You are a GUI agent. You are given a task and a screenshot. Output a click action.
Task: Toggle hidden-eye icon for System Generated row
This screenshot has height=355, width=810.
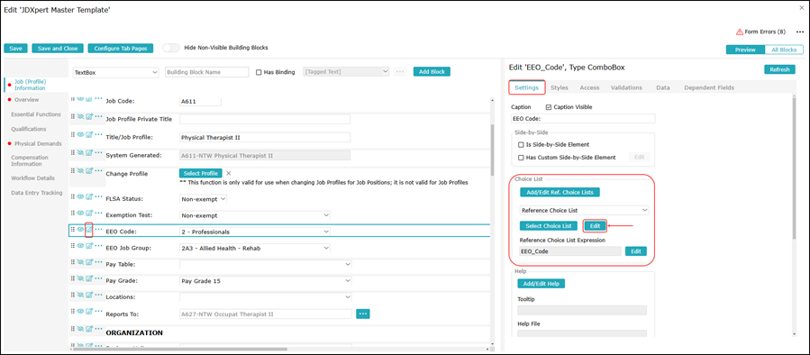(80, 153)
